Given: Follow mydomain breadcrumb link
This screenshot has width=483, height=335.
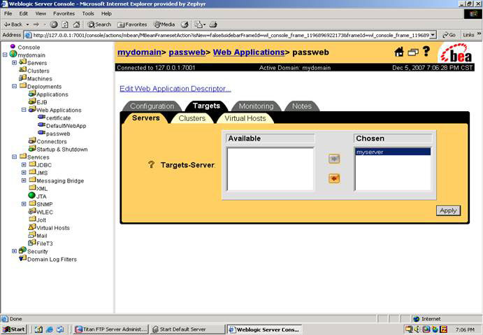Looking at the screenshot, I should (139, 52).
